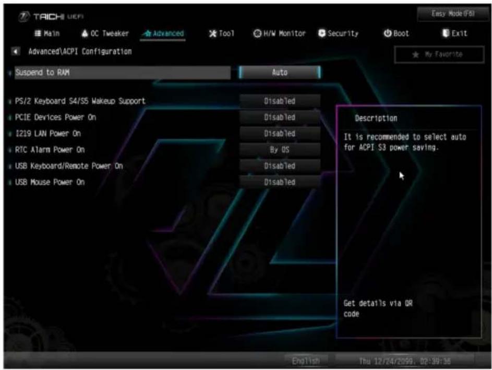This screenshot has height=370, width=492.
Task: Click the H/W Monitor gauge icon
Action: coord(257,33)
